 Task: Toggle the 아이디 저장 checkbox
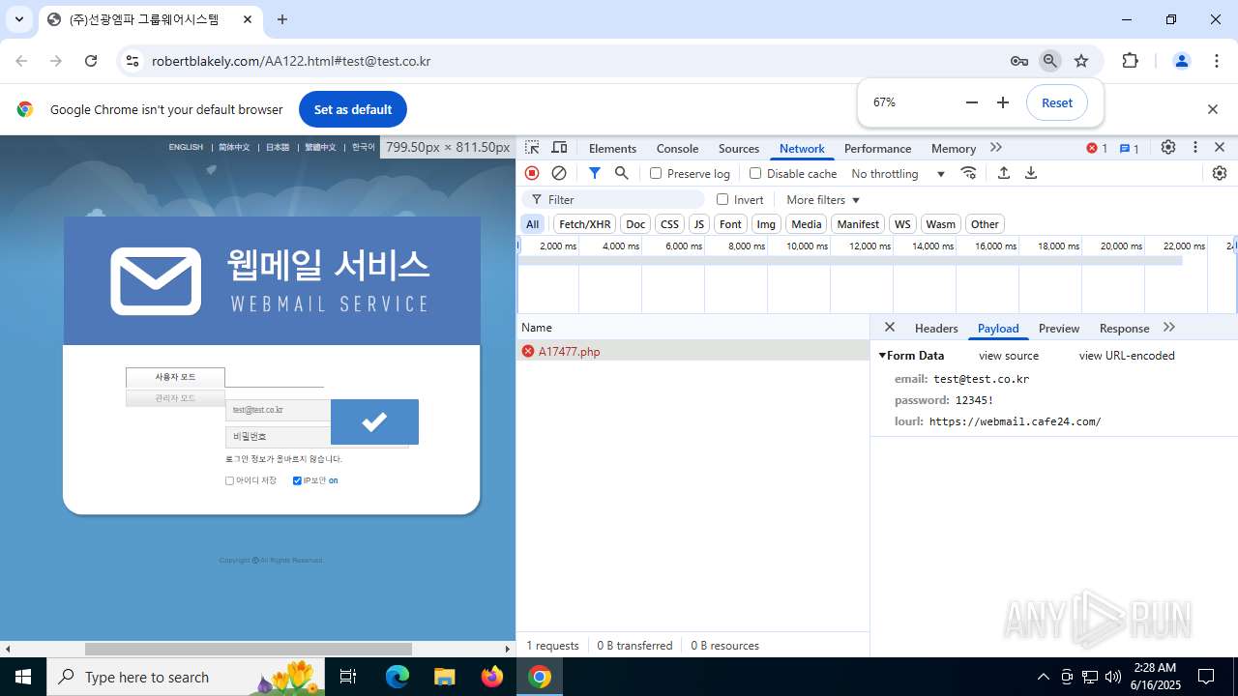point(229,480)
